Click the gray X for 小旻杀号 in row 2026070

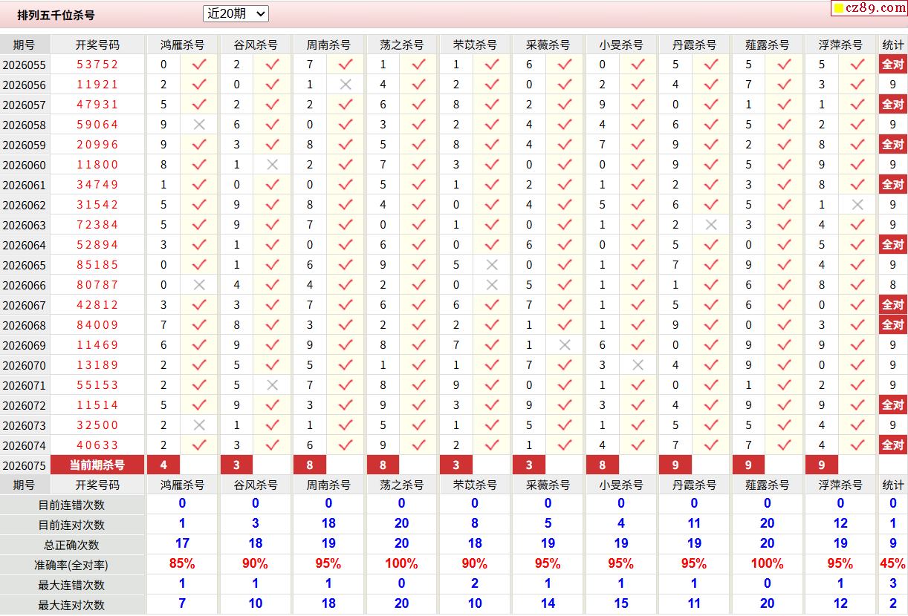pyautogui.click(x=638, y=365)
